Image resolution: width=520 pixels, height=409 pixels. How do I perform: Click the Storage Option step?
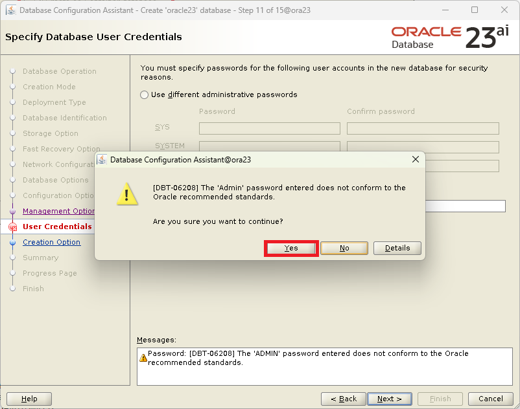[x=51, y=134]
